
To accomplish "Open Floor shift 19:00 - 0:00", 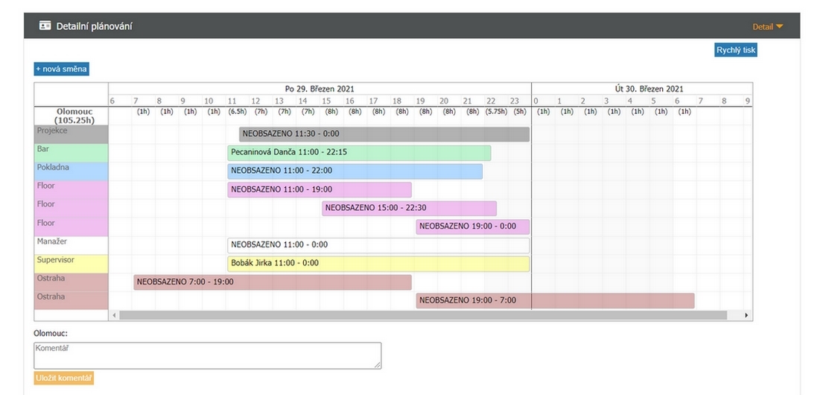I will point(472,227).
